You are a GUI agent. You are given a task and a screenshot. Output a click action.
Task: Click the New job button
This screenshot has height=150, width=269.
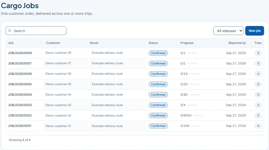[x=255, y=31]
